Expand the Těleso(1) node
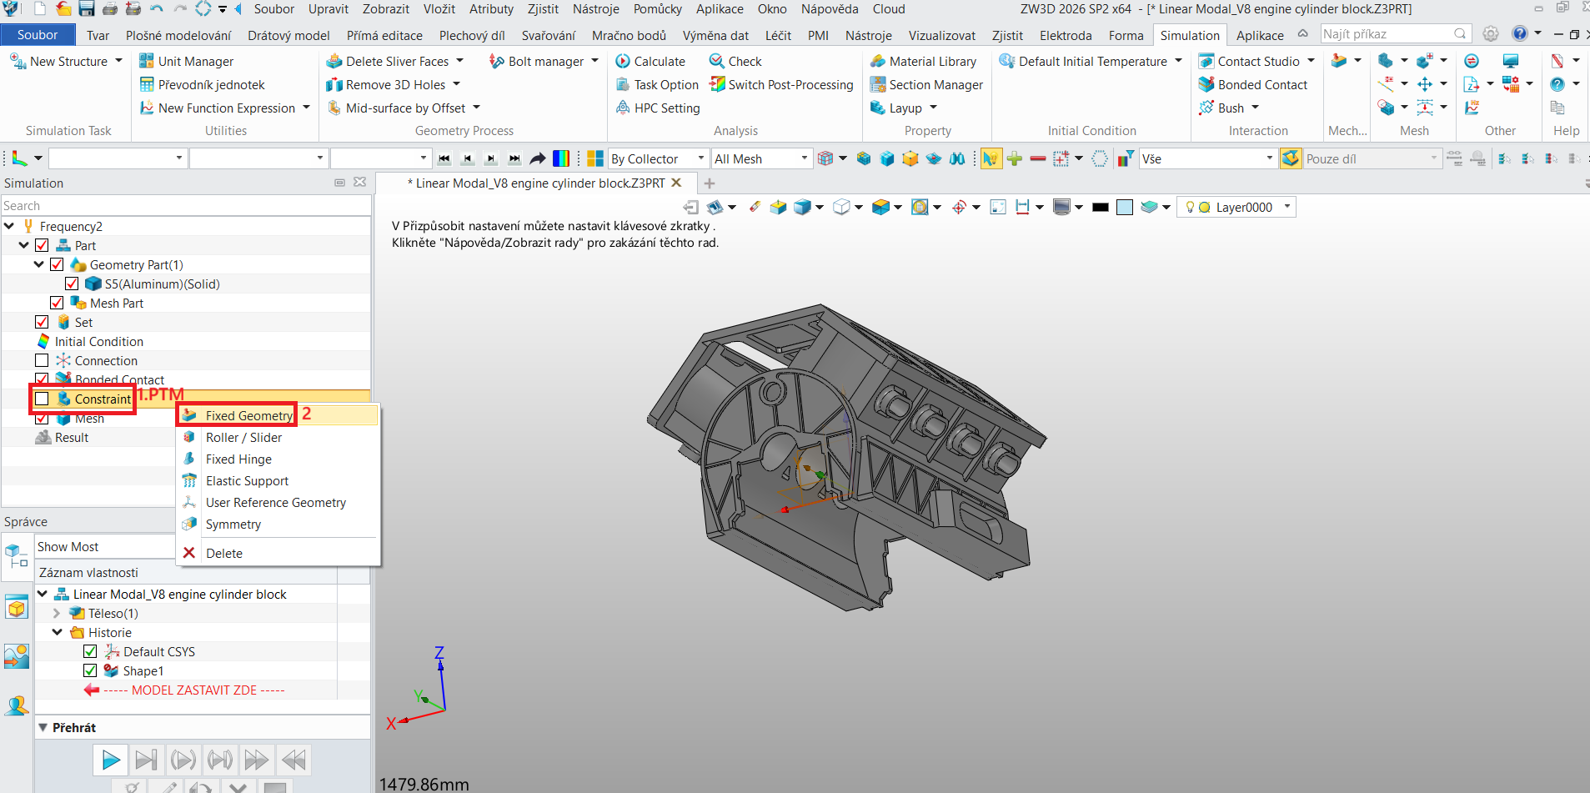This screenshot has width=1590, height=793. point(57,613)
